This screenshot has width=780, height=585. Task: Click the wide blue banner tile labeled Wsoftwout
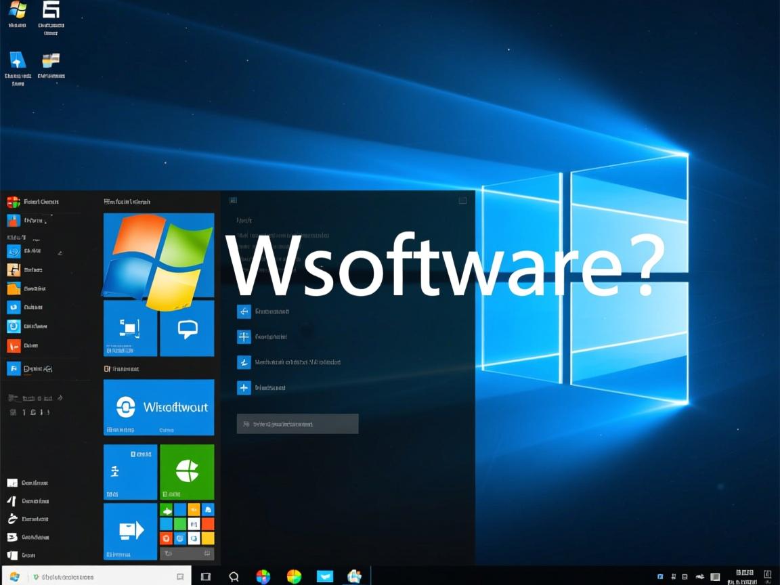pyautogui.click(x=158, y=407)
